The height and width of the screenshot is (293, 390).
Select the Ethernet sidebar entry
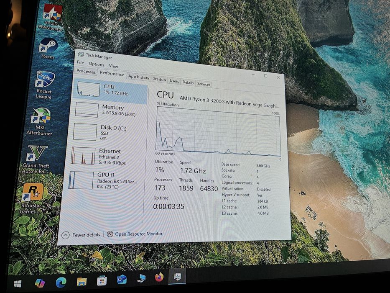point(107,157)
